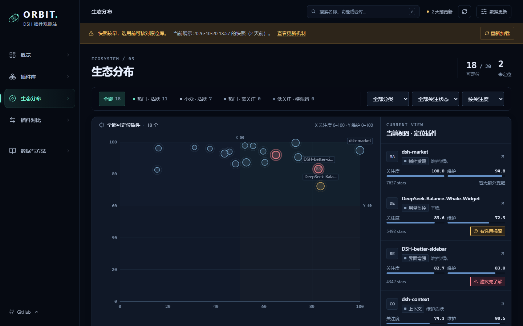
Task: Select the 热门·需关注 0 filter tab
Action: (242, 99)
